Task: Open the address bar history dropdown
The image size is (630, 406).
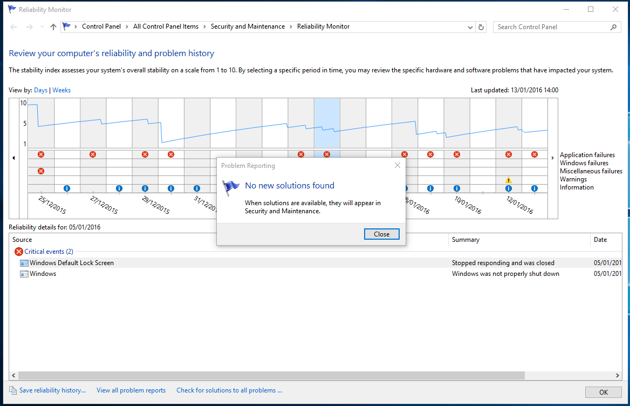Action: click(x=470, y=28)
